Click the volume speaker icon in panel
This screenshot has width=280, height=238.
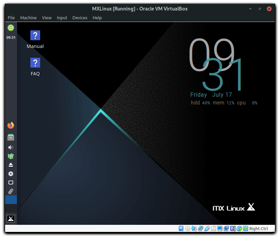point(11,147)
